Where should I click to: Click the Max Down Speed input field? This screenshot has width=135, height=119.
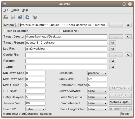click(x=35, y=79)
